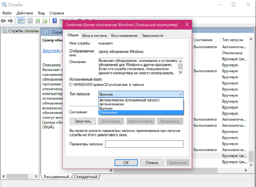Confirm with the OK button
Viewport: 256px width, 187px height.
pos(126,163)
